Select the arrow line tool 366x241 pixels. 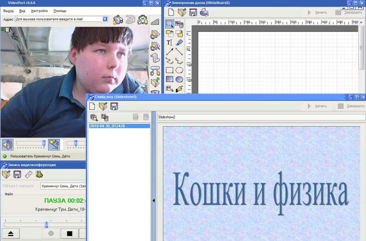[x=170, y=52]
